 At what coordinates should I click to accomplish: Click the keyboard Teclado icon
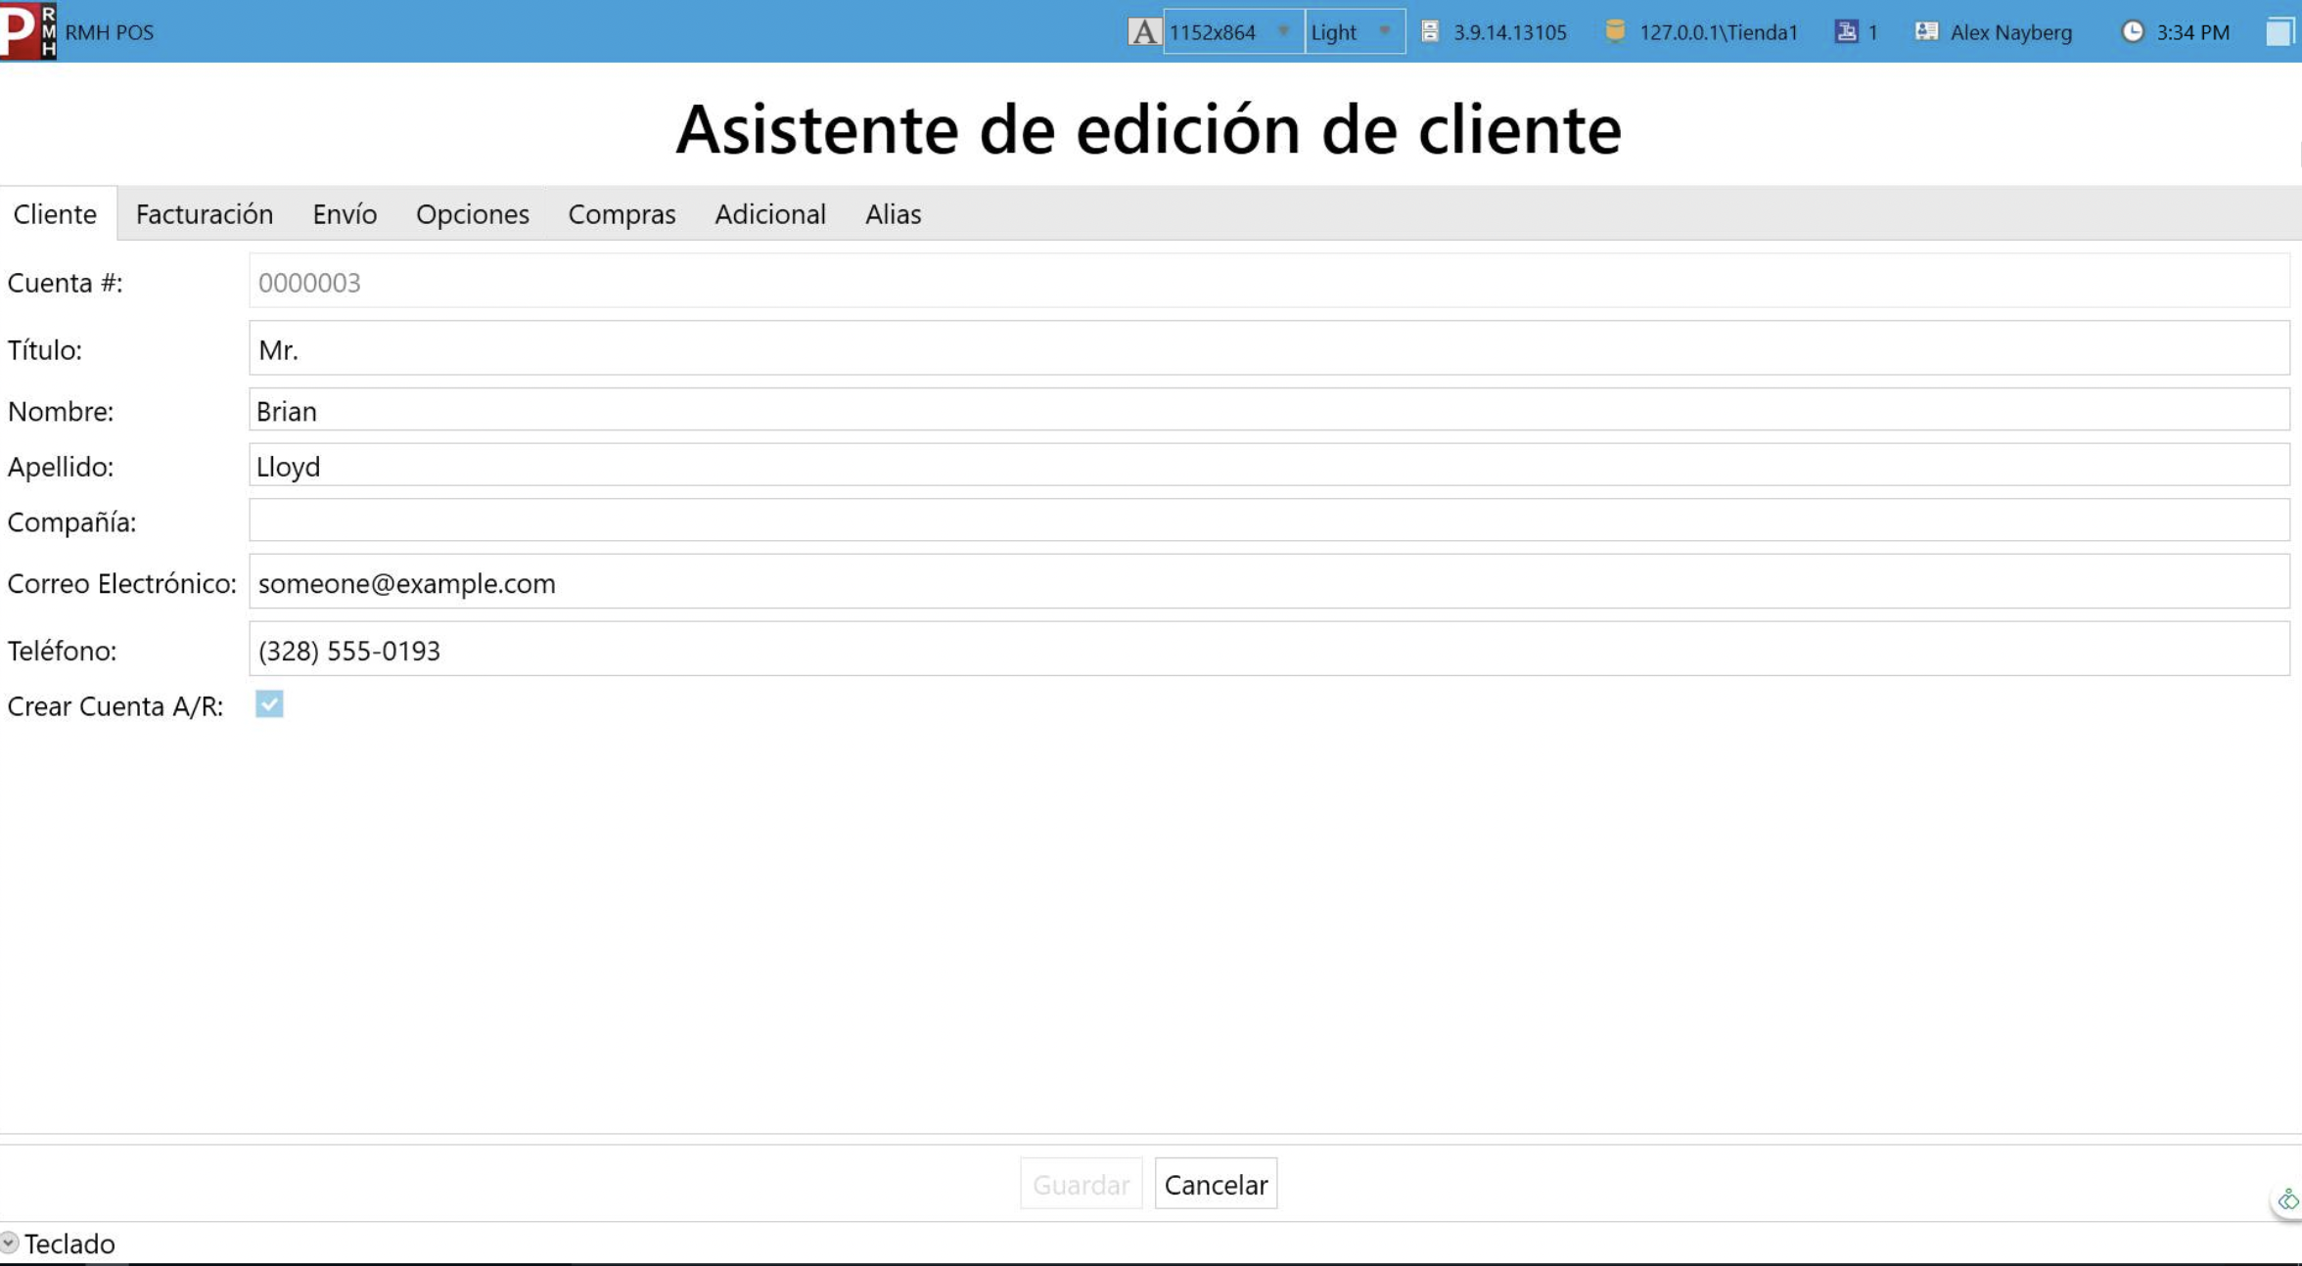(x=11, y=1243)
